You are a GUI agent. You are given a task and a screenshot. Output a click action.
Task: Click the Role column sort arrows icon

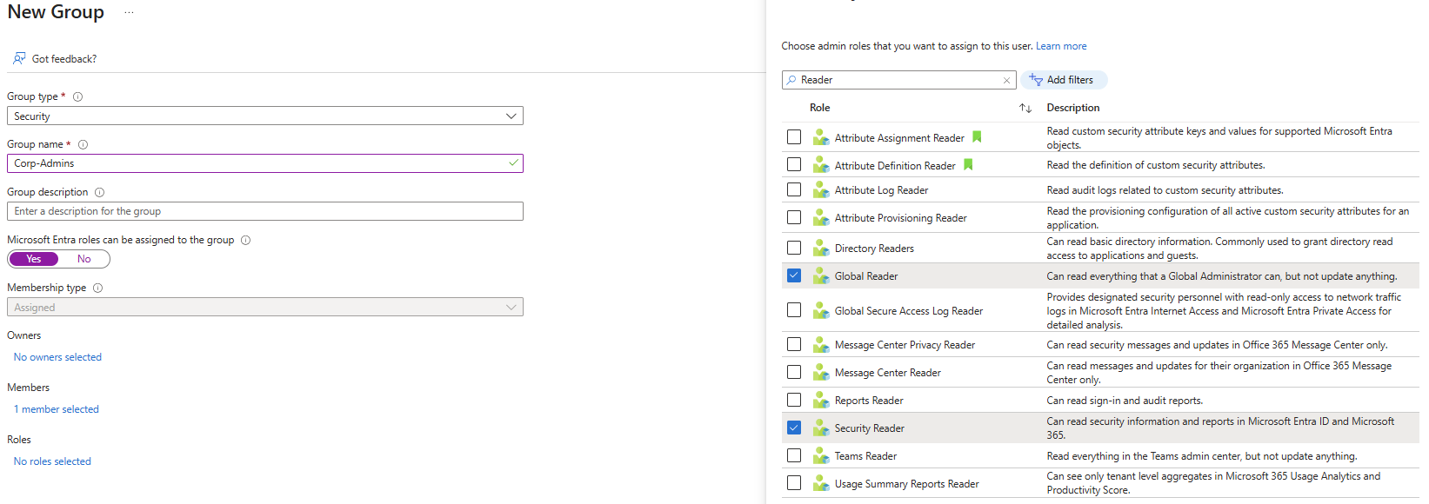coord(1025,108)
